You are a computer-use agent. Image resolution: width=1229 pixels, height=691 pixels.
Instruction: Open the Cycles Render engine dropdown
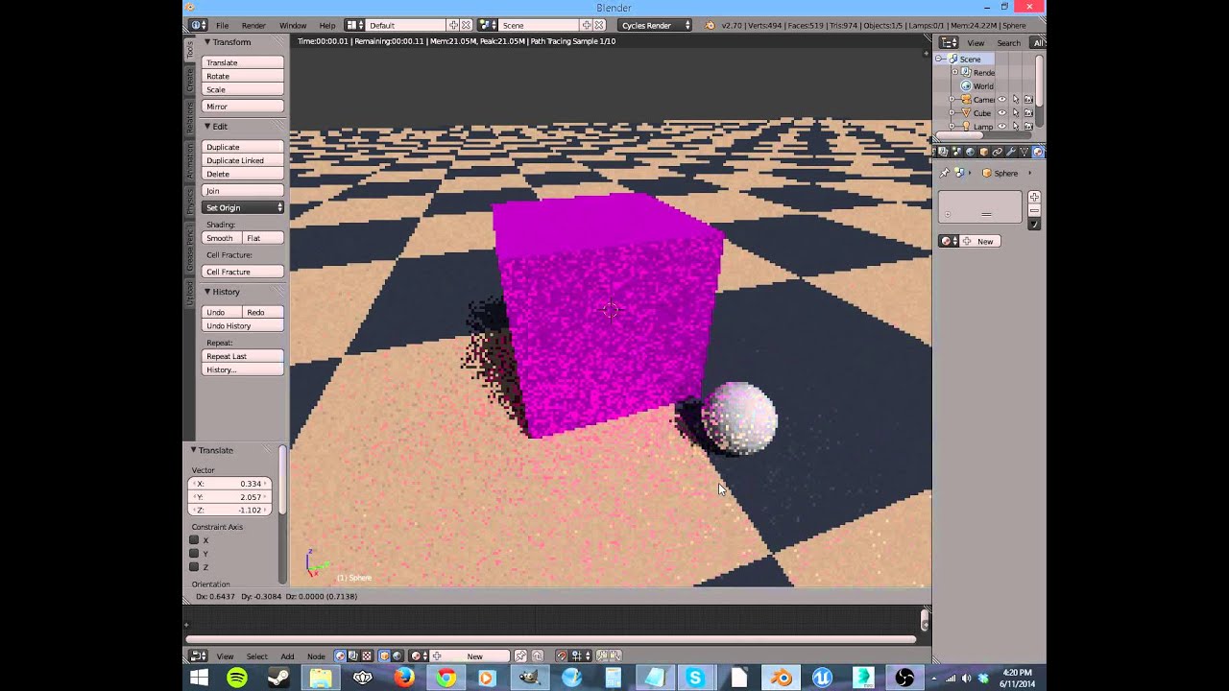[x=655, y=25]
